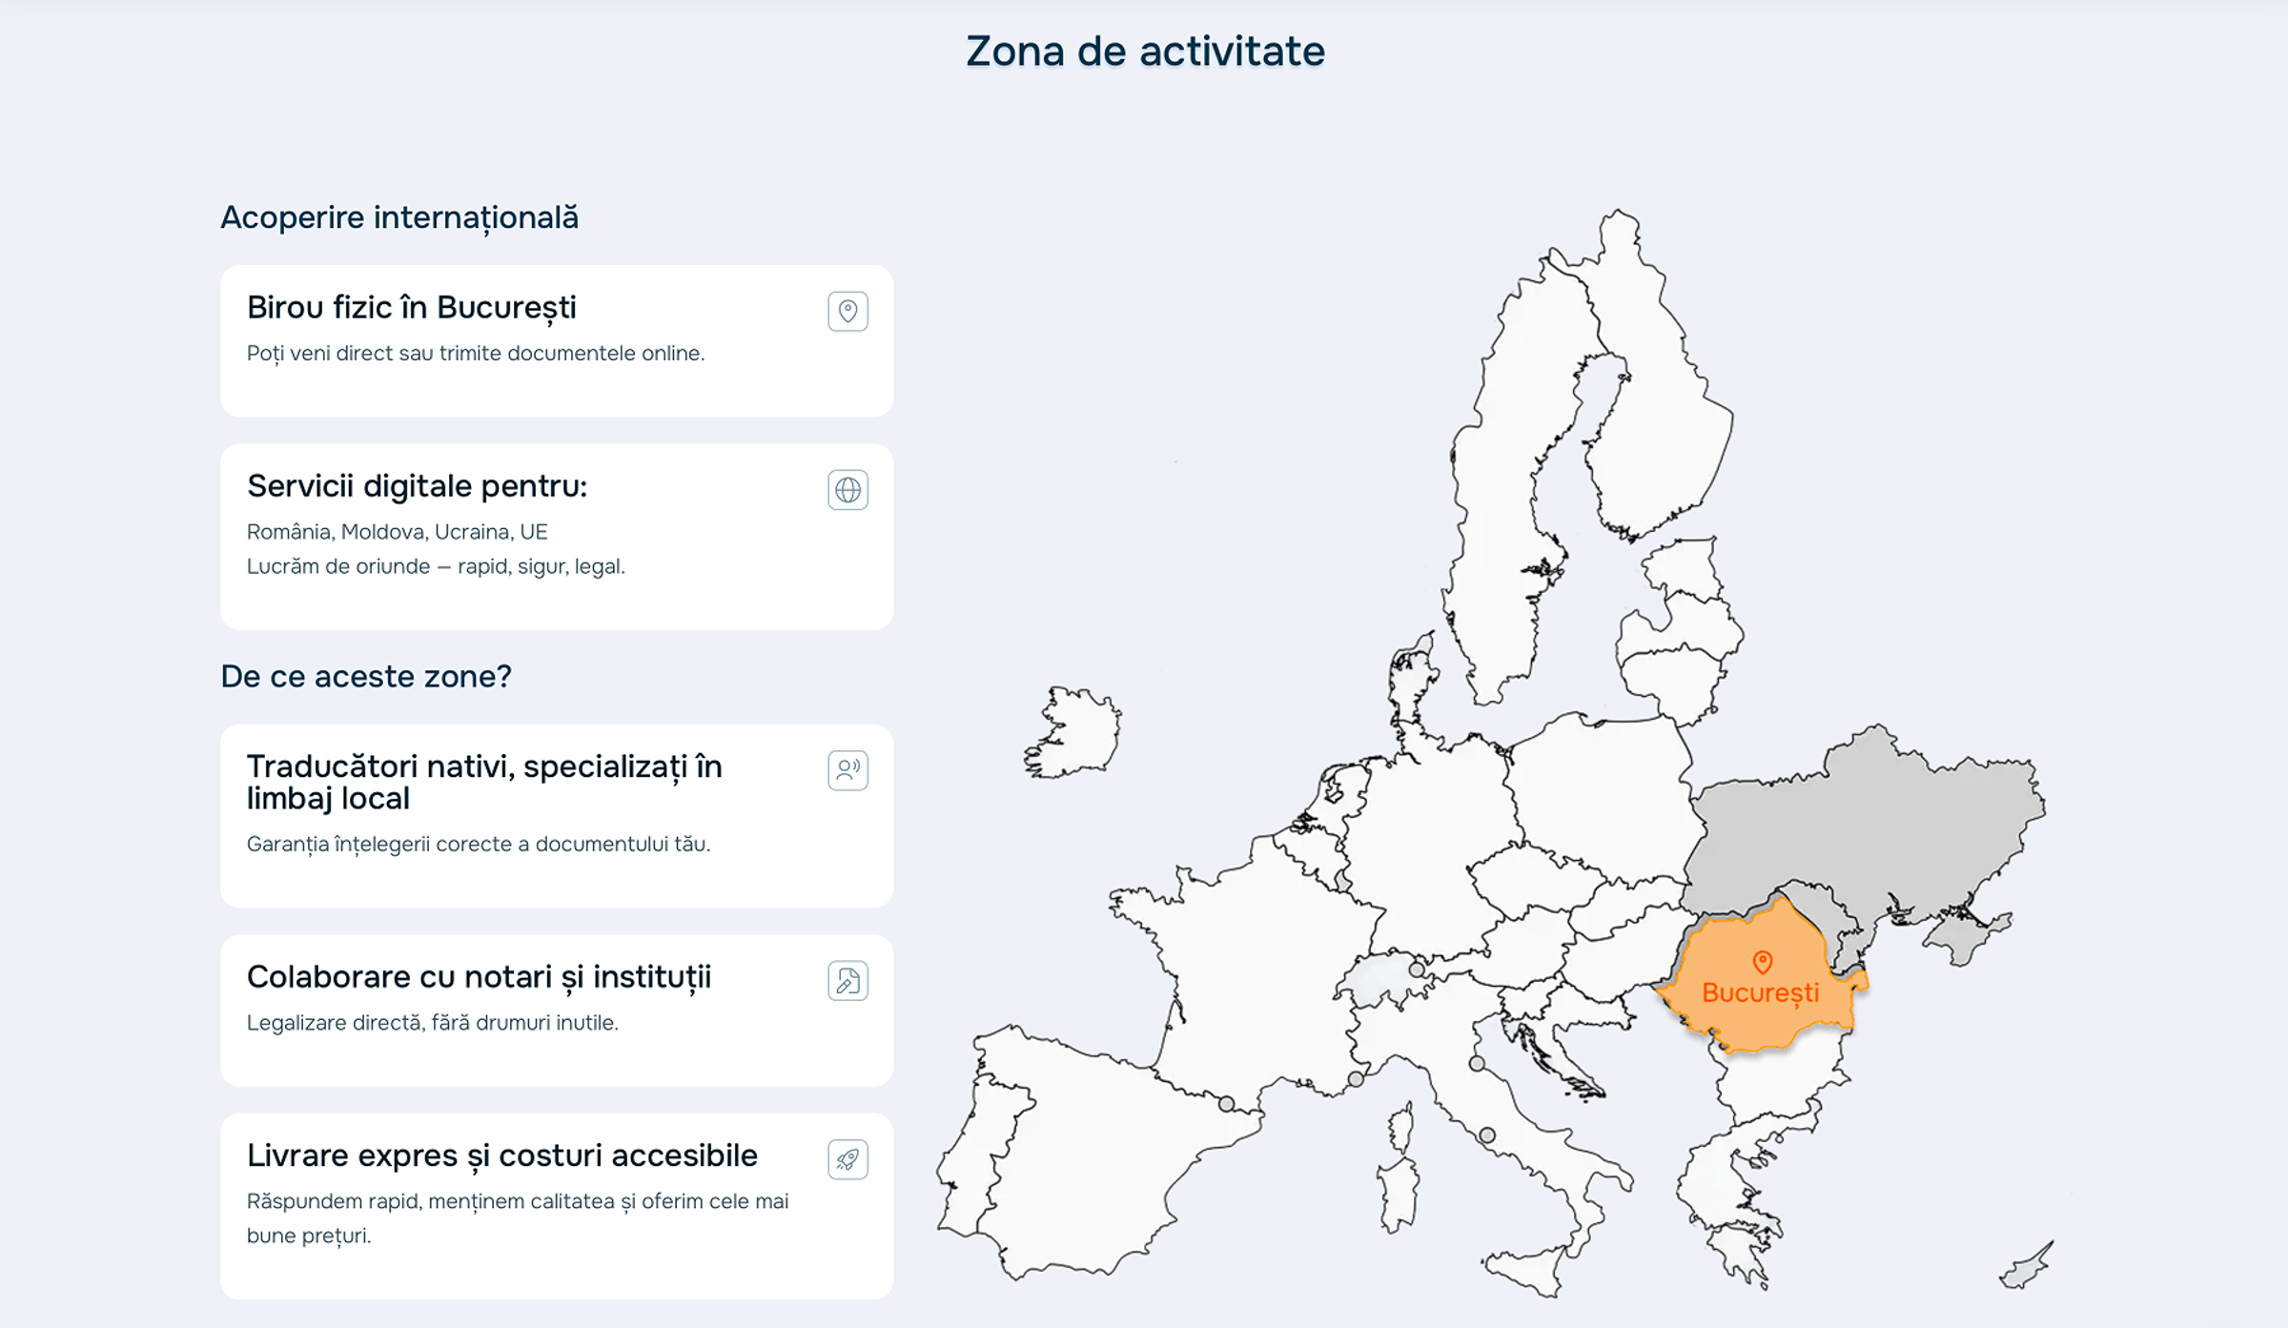Expand the Servicii digitale pentru card
Screen dimensions: 2288x1328
pyautogui.click(x=556, y=534)
